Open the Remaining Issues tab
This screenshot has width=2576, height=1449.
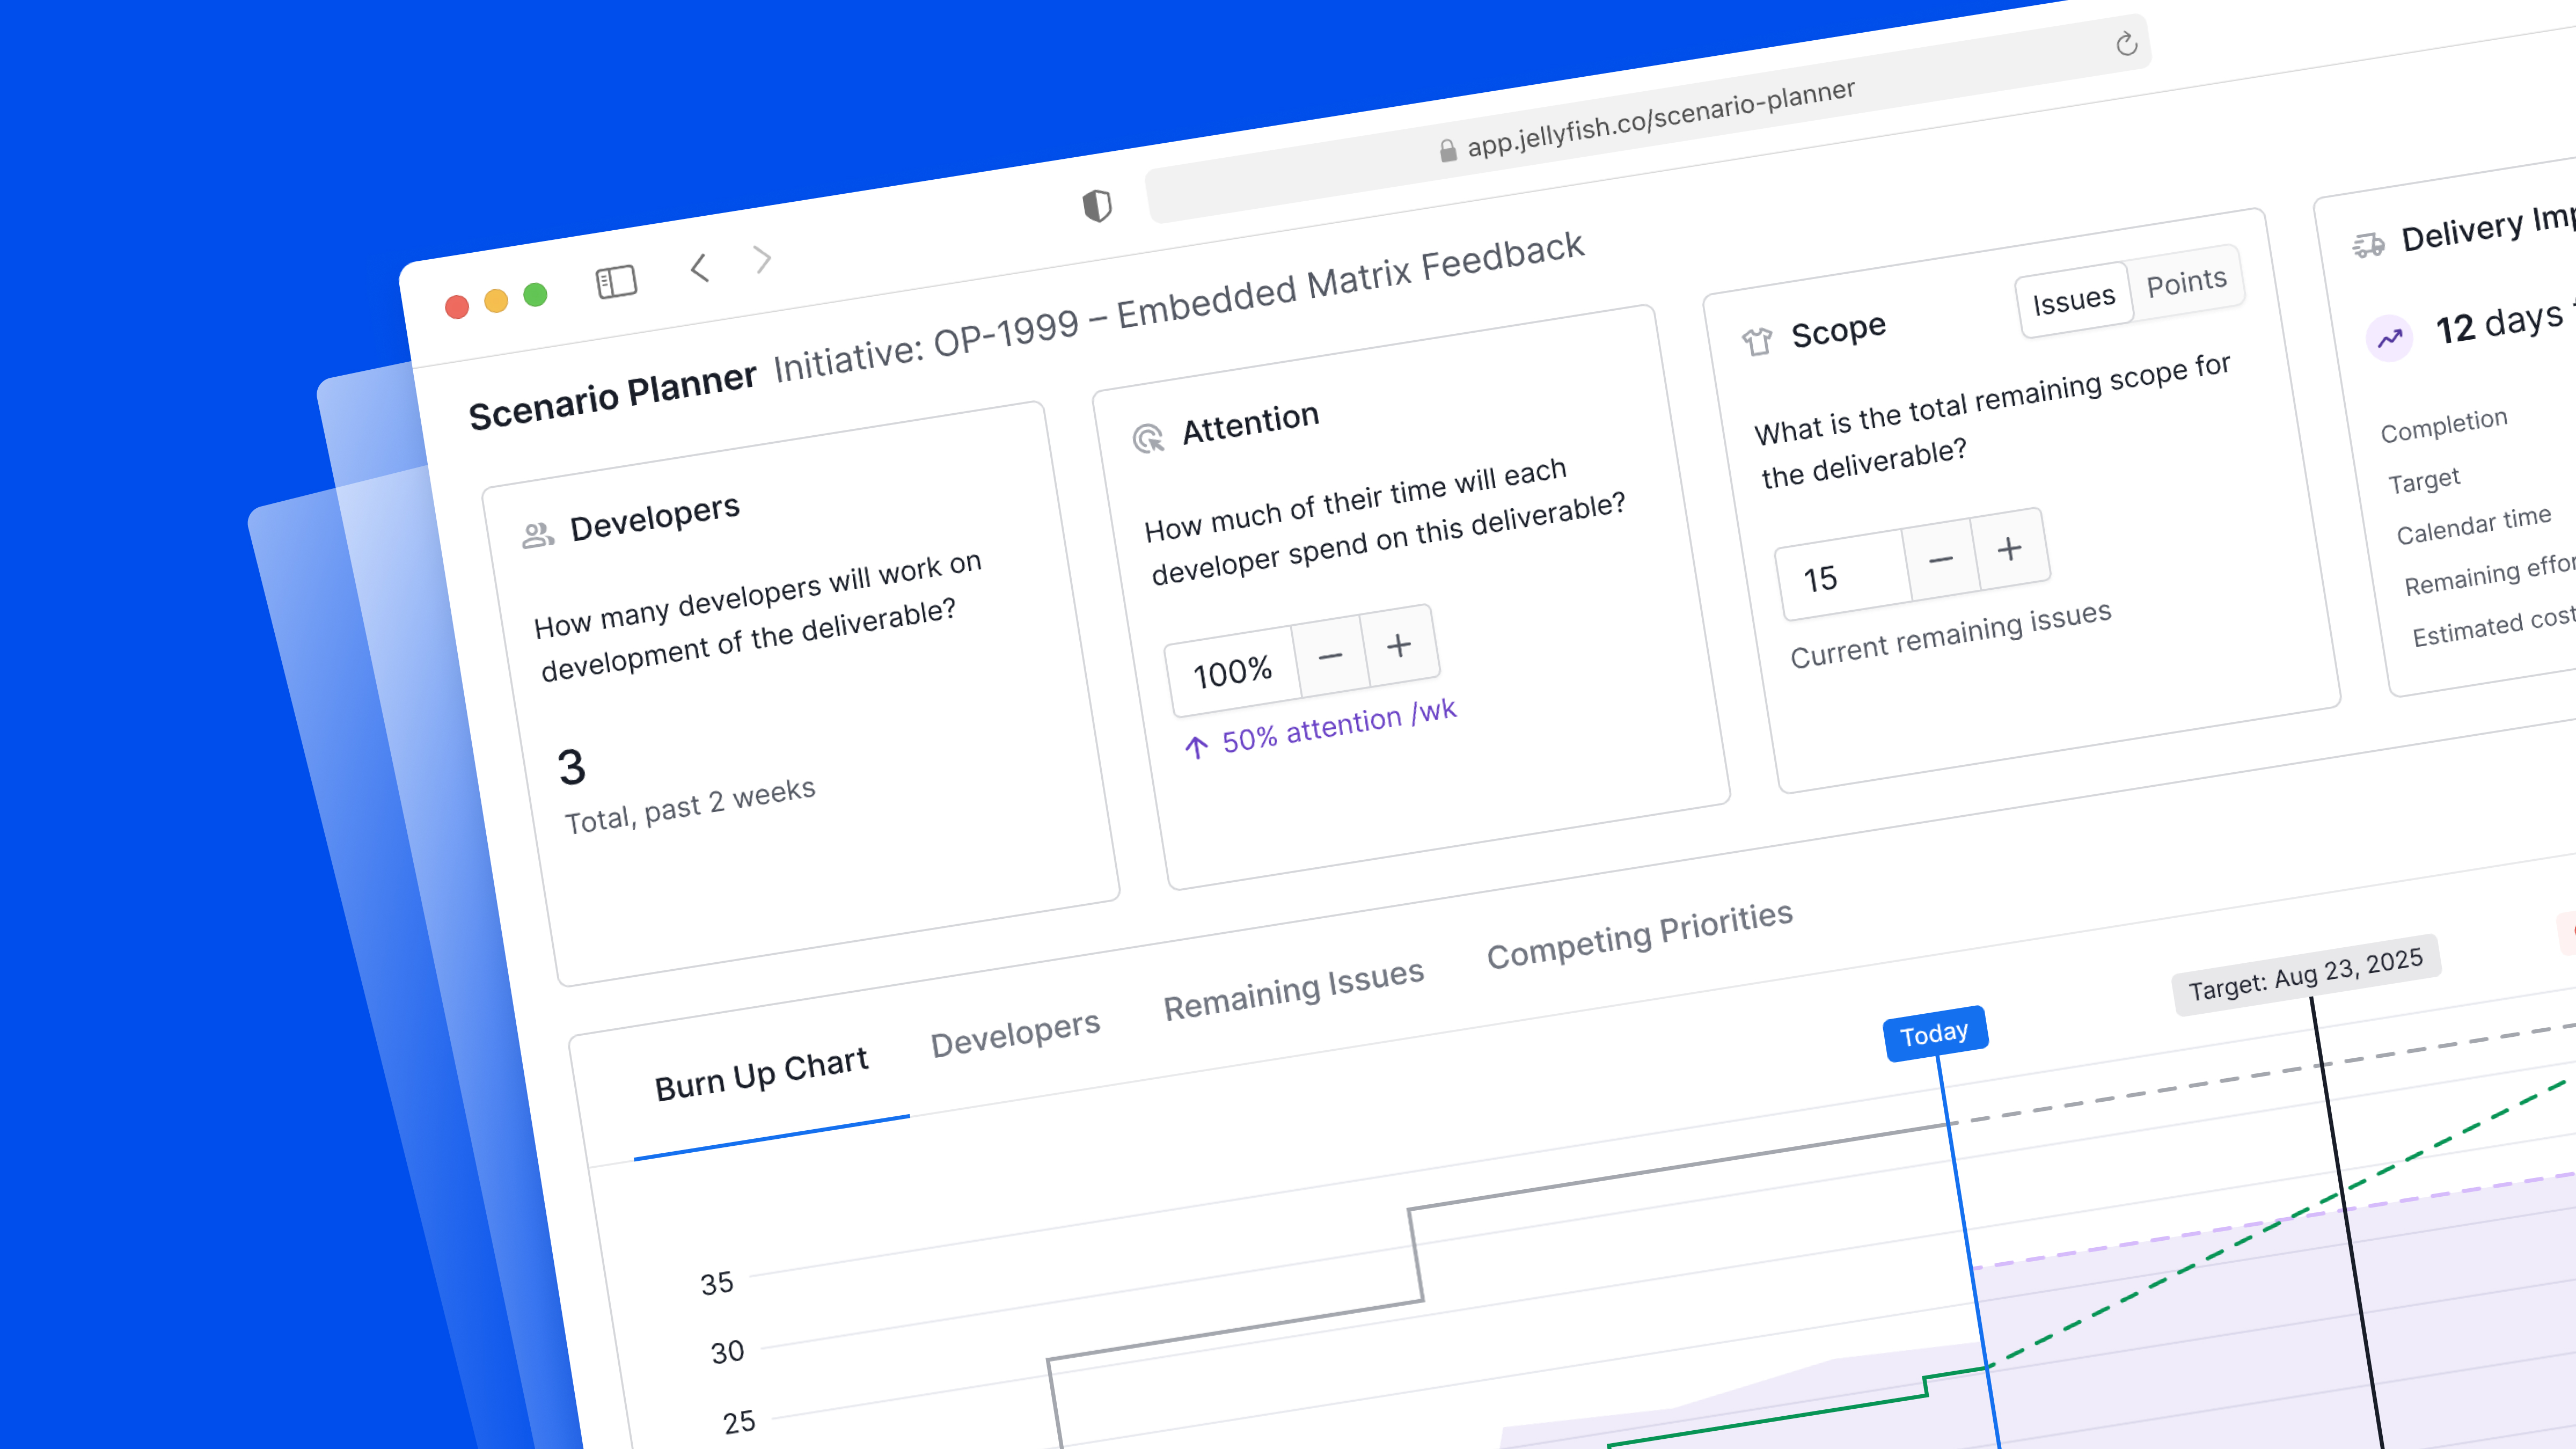click(1293, 990)
